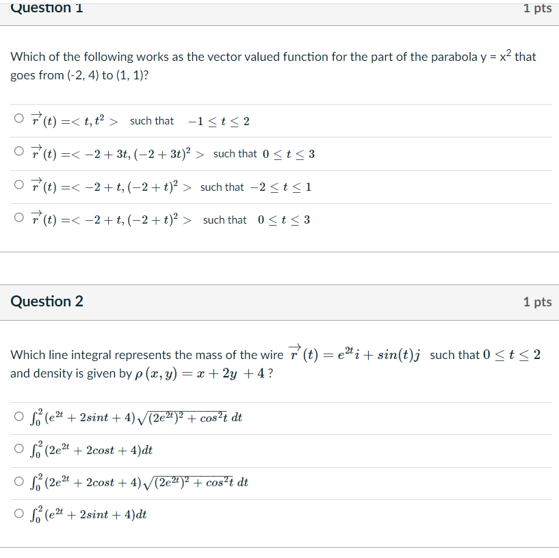Click the y = x² expression in Question 1

[x=499, y=56]
